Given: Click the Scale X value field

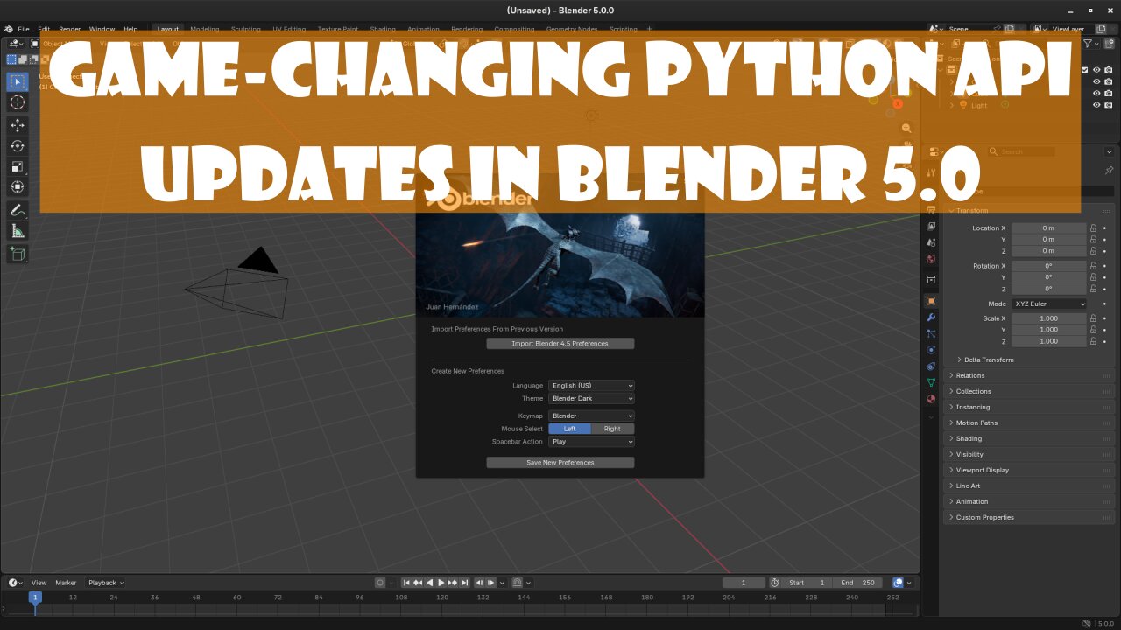Looking at the screenshot, I should 1049,319.
